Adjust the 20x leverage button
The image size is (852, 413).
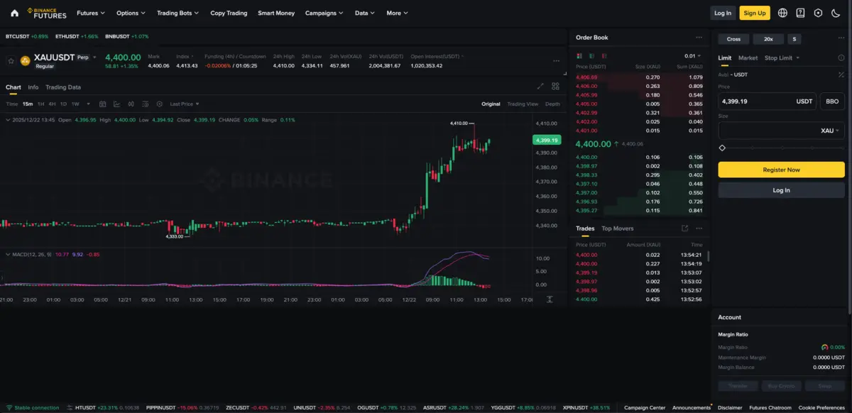768,39
